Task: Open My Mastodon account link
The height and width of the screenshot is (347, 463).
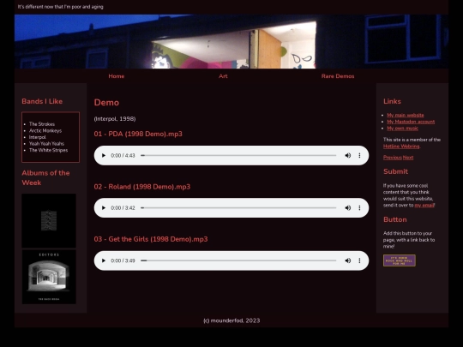Action: click(x=411, y=122)
